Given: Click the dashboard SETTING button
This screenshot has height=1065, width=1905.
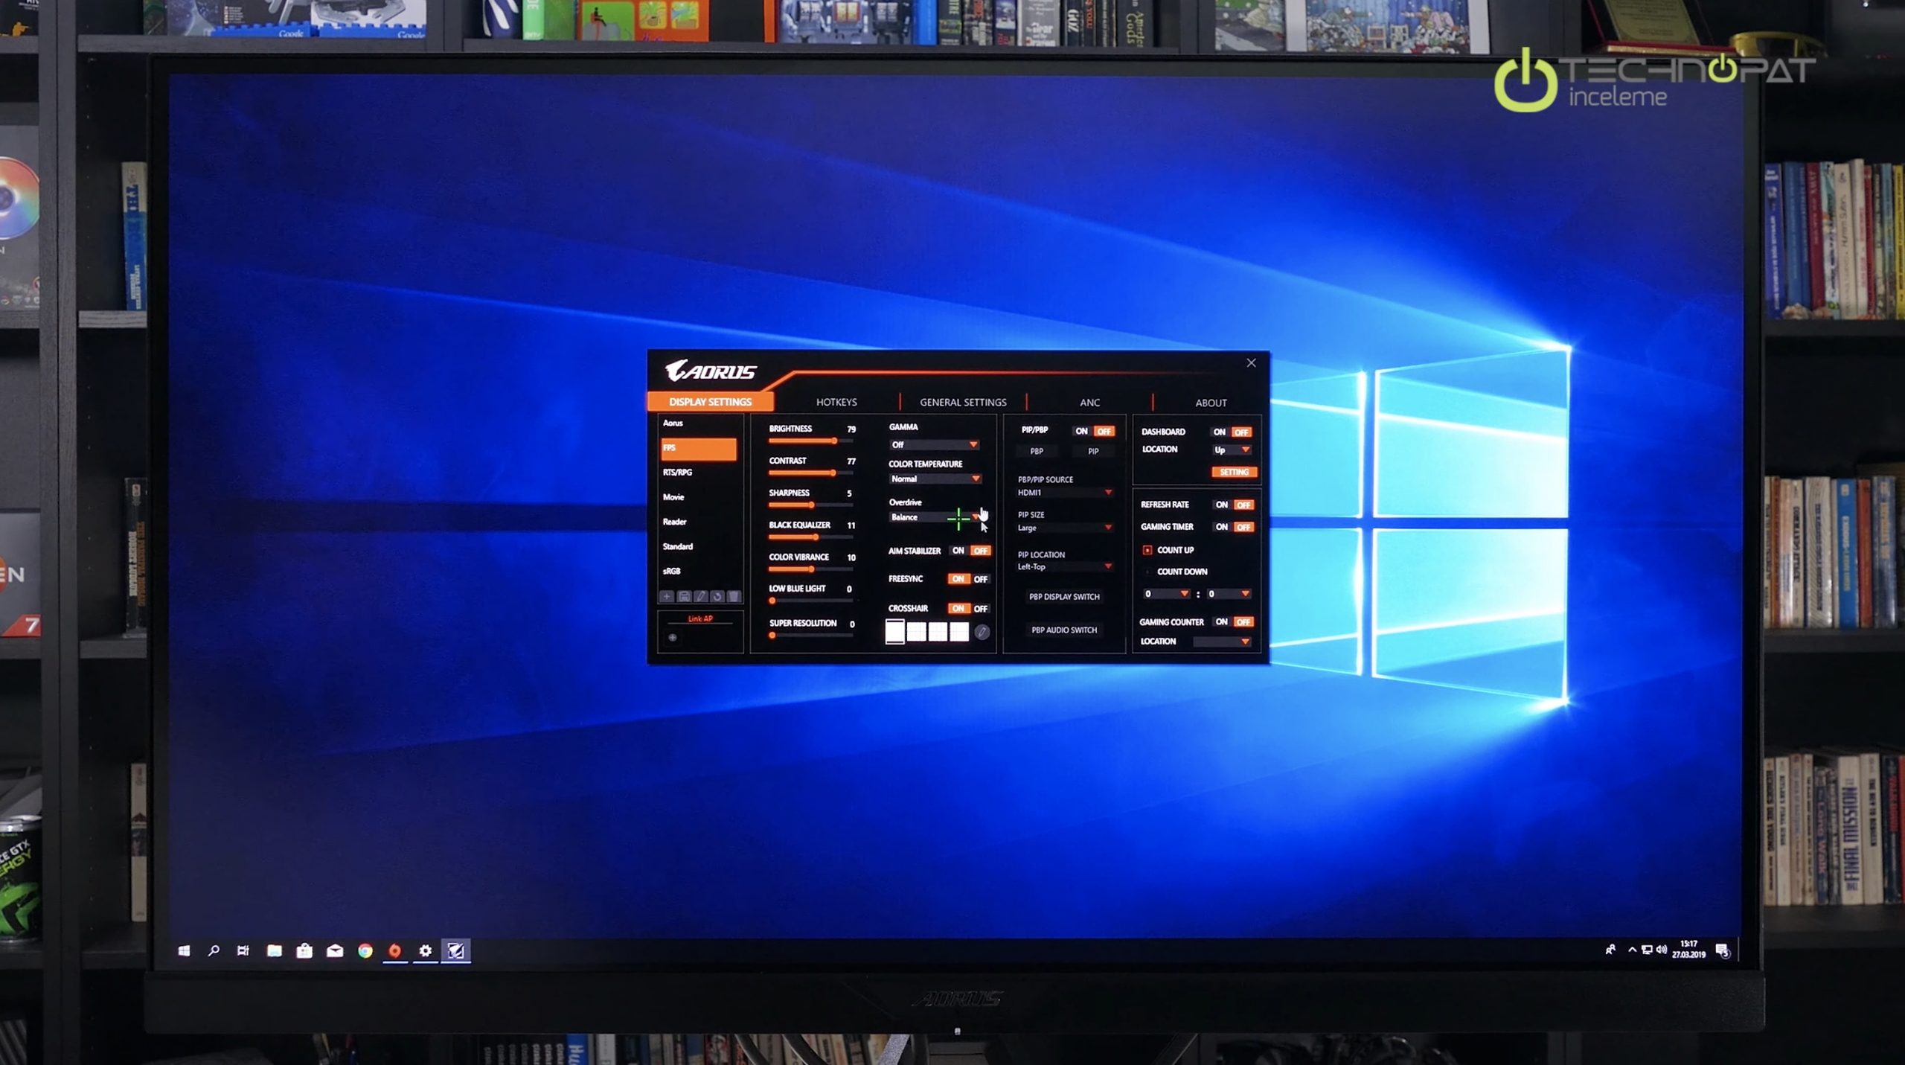Looking at the screenshot, I should point(1234,473).
